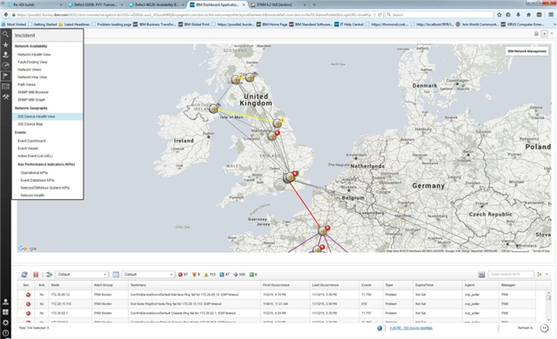
Task: Open Netcool Health menu item
Action: click(32, 196)
